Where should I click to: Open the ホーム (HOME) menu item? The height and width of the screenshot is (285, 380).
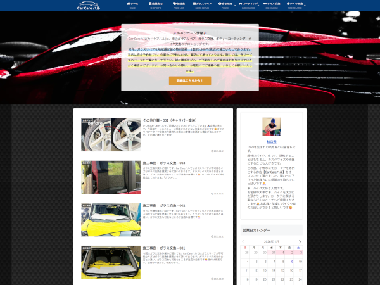coord(132,6)
